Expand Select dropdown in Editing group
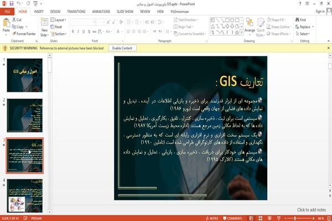 [303, 34]
